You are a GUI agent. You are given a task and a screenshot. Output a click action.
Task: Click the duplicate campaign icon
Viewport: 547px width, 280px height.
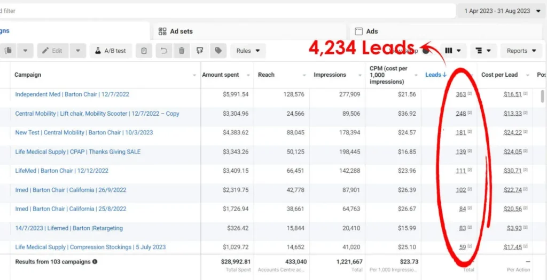(7, 51)
